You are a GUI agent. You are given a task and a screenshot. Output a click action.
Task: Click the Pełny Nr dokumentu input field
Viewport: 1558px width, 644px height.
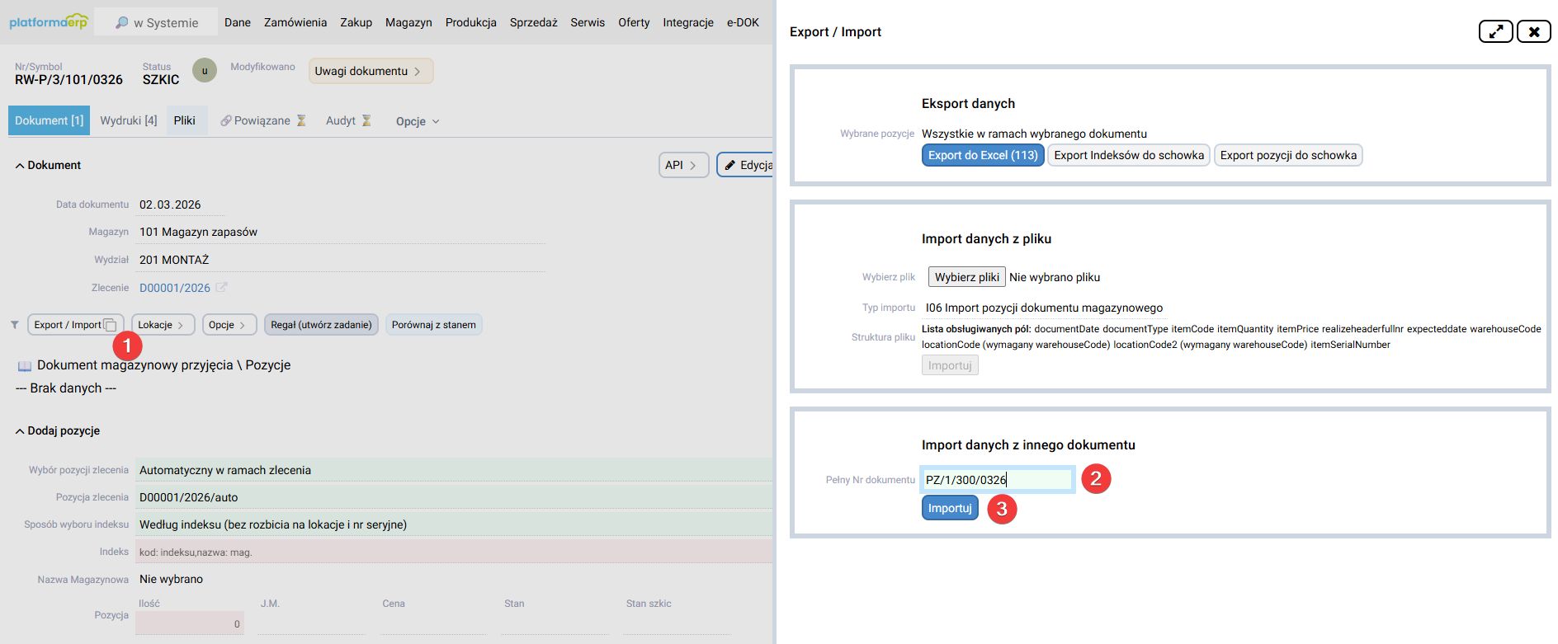(x=996, y=480)
